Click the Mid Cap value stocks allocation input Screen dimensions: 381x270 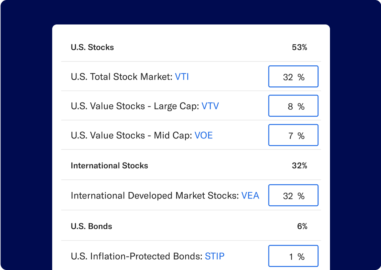coord(293,135)
